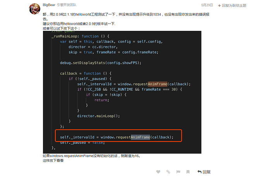
Task: Flag this post with flag icon
Action: (178, 172)
